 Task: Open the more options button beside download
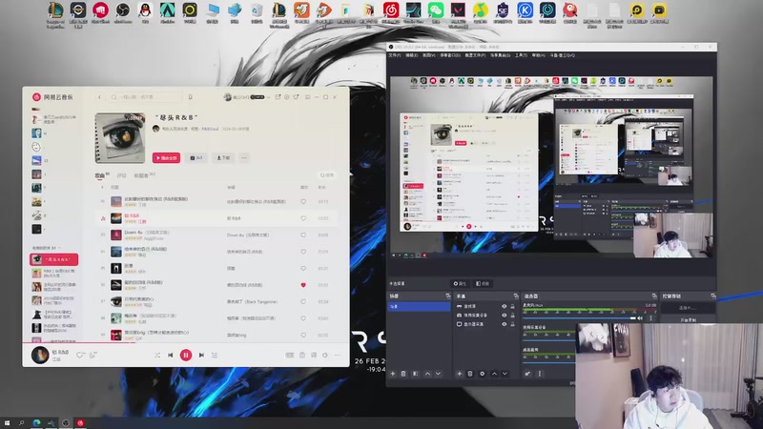pos(244,157)
